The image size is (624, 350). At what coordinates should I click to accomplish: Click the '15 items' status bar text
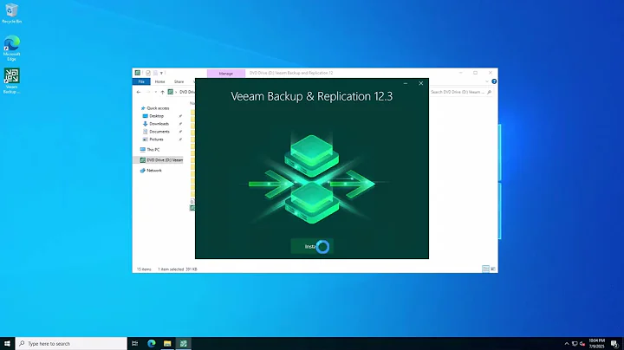tap(144, 269)
